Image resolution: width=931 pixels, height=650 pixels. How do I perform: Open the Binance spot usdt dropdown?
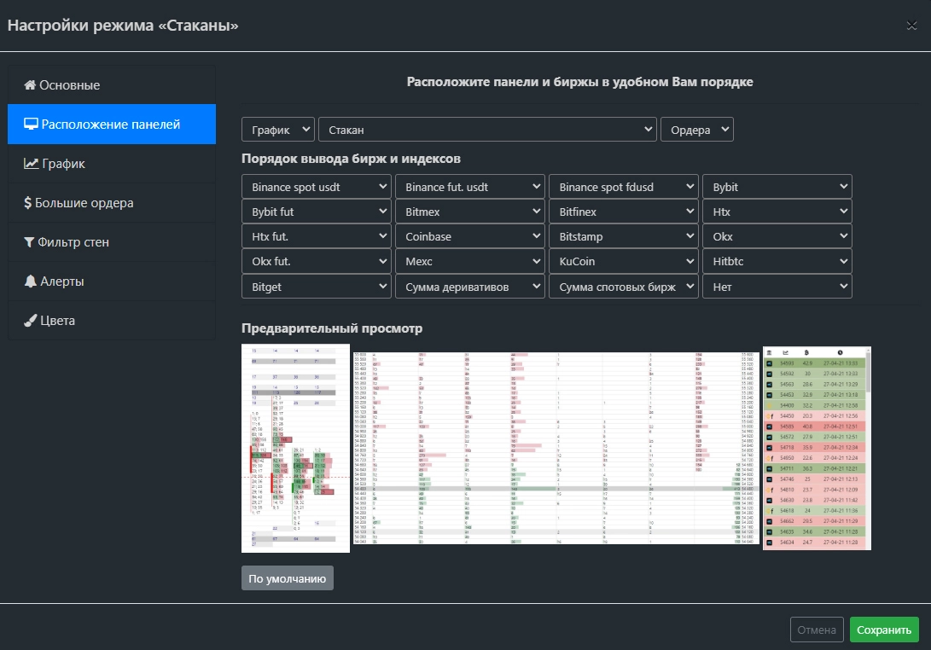316,187
